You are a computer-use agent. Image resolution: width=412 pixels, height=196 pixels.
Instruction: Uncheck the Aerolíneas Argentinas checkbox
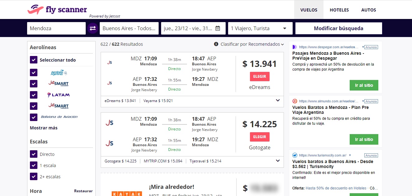pyautogui.click(x=34, y=72)
